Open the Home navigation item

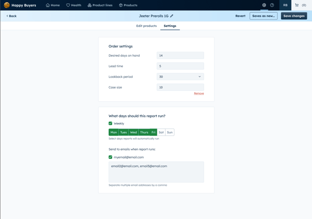(53, 5)
